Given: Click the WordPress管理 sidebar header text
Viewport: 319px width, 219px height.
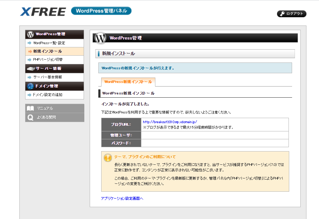Looking at the screenshot, I should (51, 34).
